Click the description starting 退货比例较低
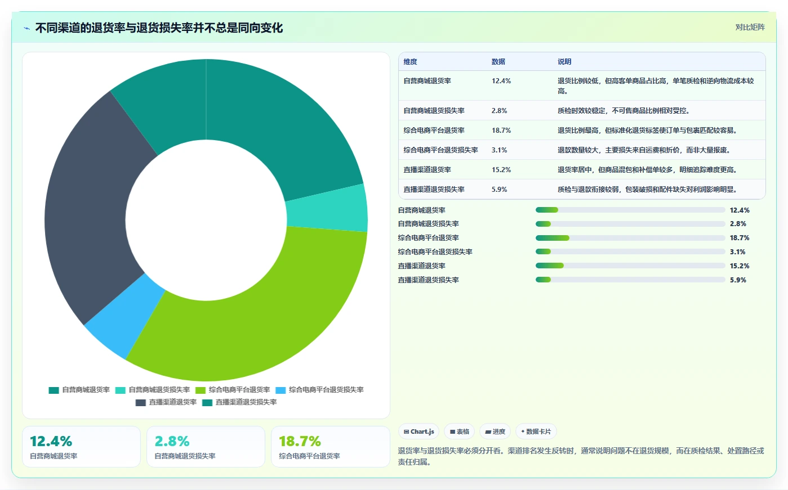This screenshot has height=490, width=788. (x=656, y=86)
